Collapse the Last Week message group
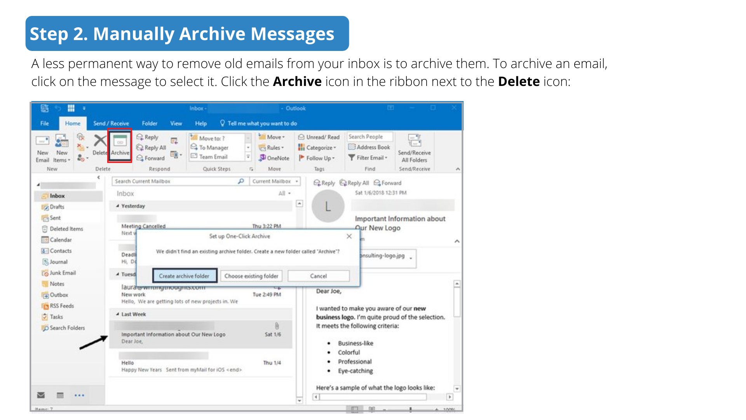The image size is (746, 420). pyautogui.click(x=117, y=314)
